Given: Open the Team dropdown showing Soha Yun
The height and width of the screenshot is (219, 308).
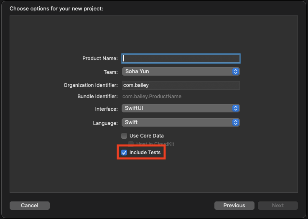Looking at the screenshot, I should click(181, 71).
